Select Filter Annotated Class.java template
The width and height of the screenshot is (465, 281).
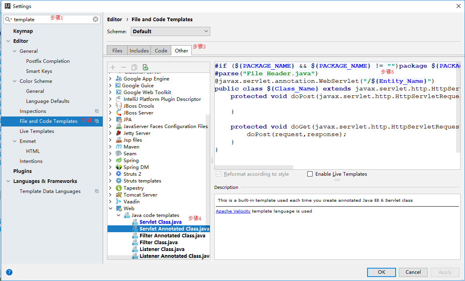point(172,236)
